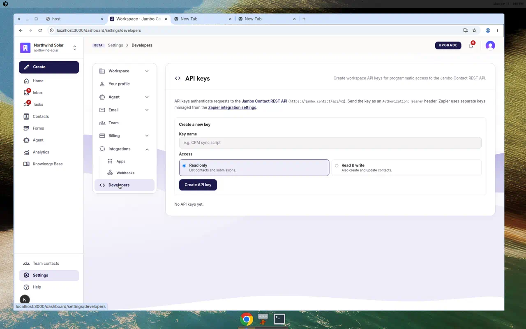Screen dimensions: 526x329
Task: Open the Agent robot icon in main sidebar
Action: click(26, 140)
